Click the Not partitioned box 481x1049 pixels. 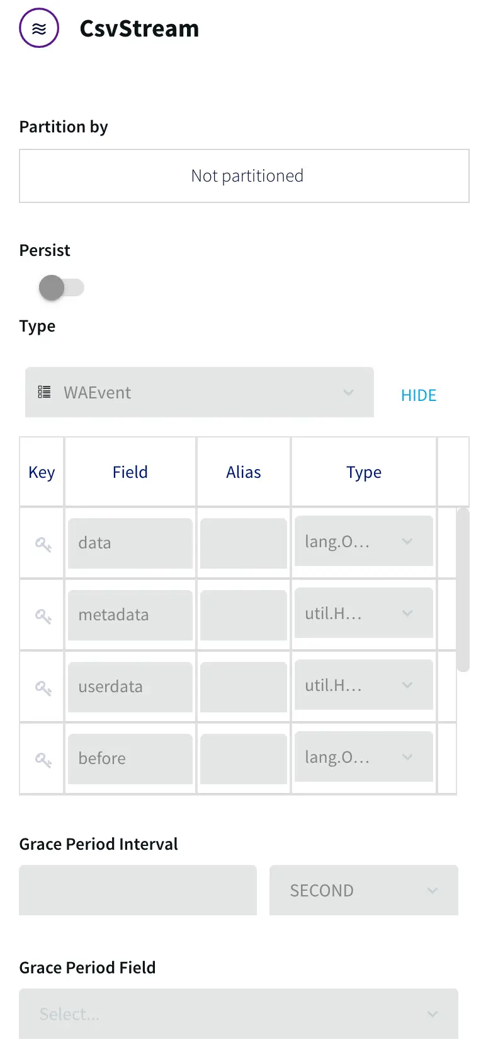(244, 176)
